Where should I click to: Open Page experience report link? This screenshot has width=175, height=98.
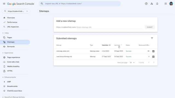click(14, 57)
